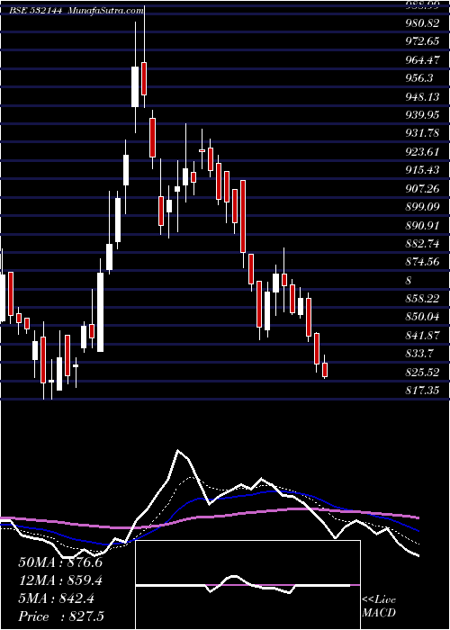450x630 pixels.
Task: Select the 825.52 price axis value
Action: click(x=422, y=373)
